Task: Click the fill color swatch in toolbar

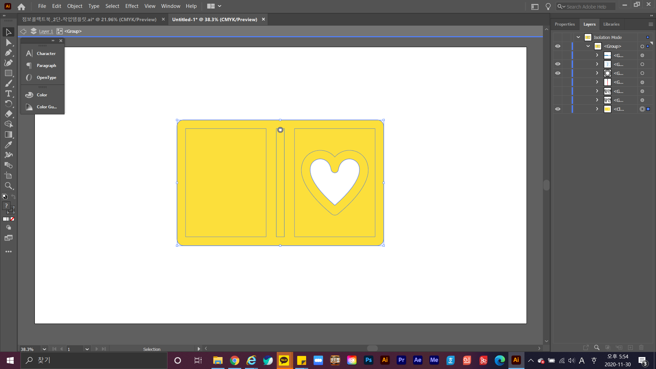Action: (x=6, y=206)
